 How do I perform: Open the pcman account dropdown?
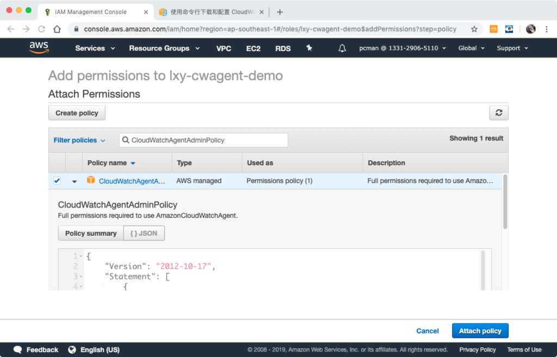(x=403, y=48)
